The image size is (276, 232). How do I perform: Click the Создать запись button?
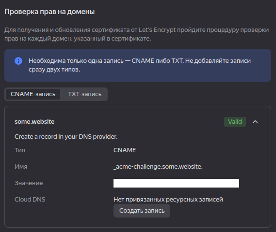pyautogui.click(x=142, y=211)
